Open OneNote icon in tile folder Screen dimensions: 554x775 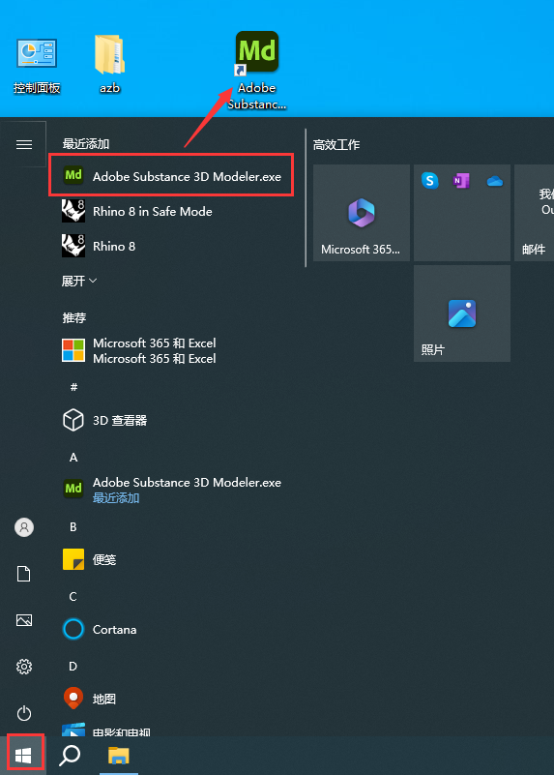(461, 181)
